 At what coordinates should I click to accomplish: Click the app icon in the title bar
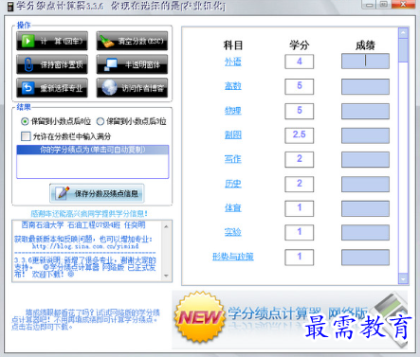[x=10, y=6]
